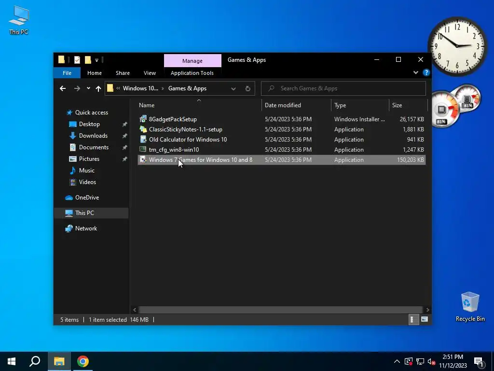
Task: Sort by the Size column header
Action: pos(408,105)
